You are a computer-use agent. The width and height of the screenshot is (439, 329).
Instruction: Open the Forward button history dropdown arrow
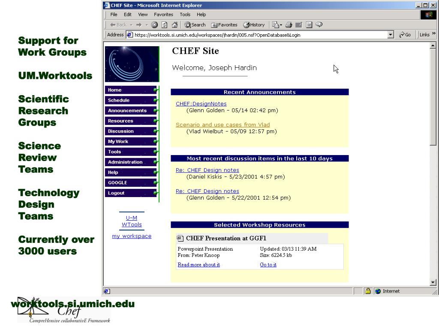[147, 25]
